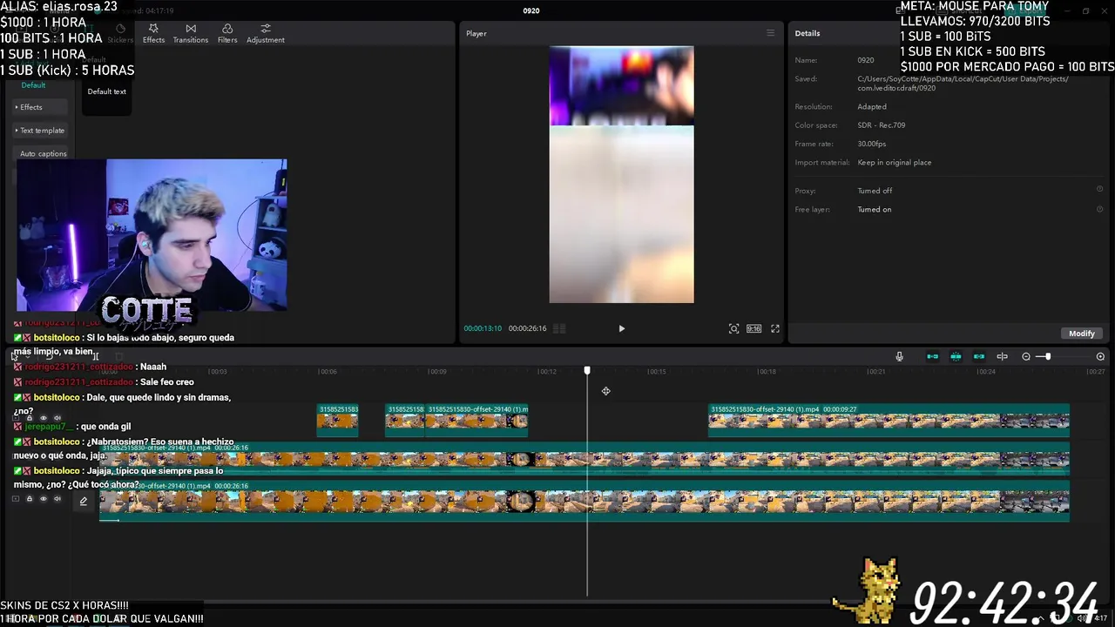Hide the top video track with eye icon
This screenshot has height=627, width=1115.
click(x=43, y=418)
